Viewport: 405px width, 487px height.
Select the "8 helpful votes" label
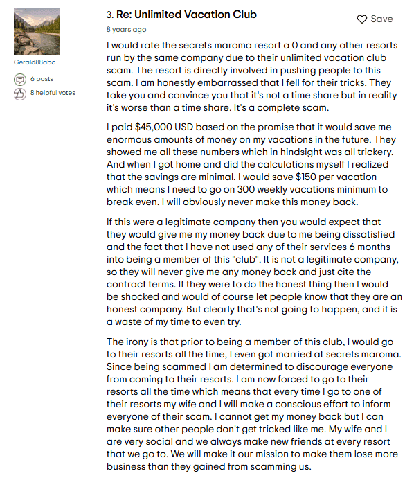[x=53, y=93]
